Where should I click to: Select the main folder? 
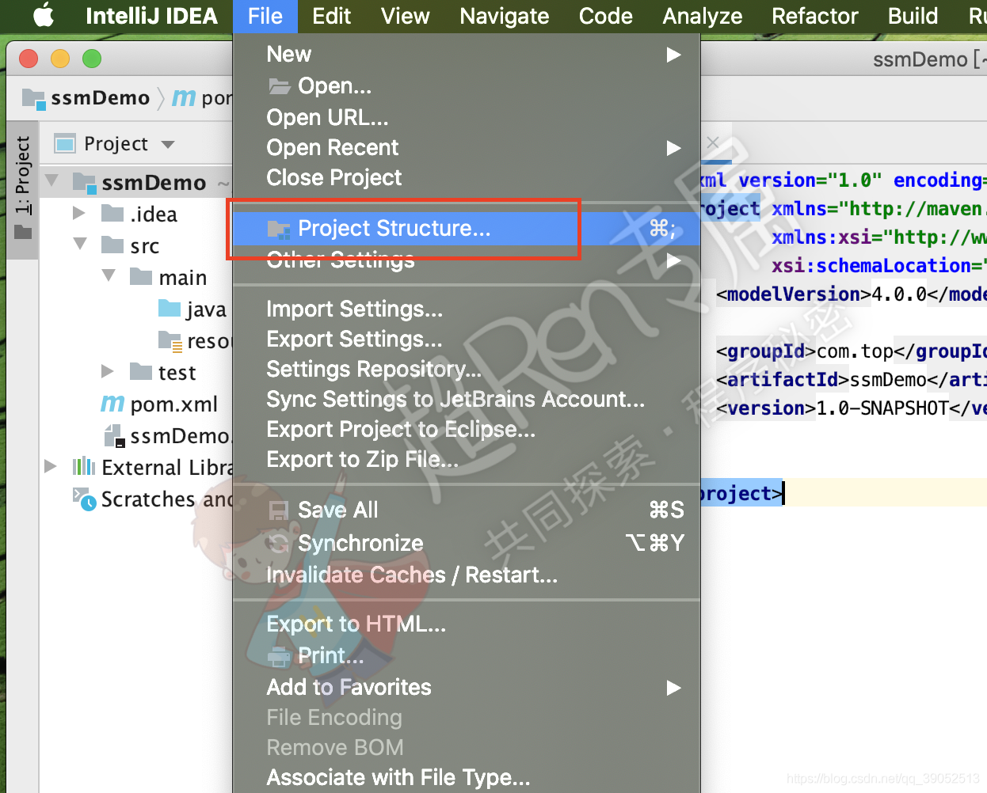182,278
